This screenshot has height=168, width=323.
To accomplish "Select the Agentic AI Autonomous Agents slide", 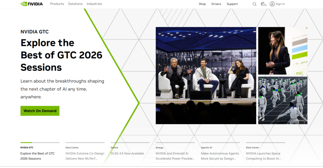I will tap(220, 152).
